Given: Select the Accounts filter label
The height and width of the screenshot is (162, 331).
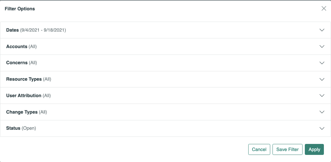Looking at the screenshot, I should tap(17, 46).
